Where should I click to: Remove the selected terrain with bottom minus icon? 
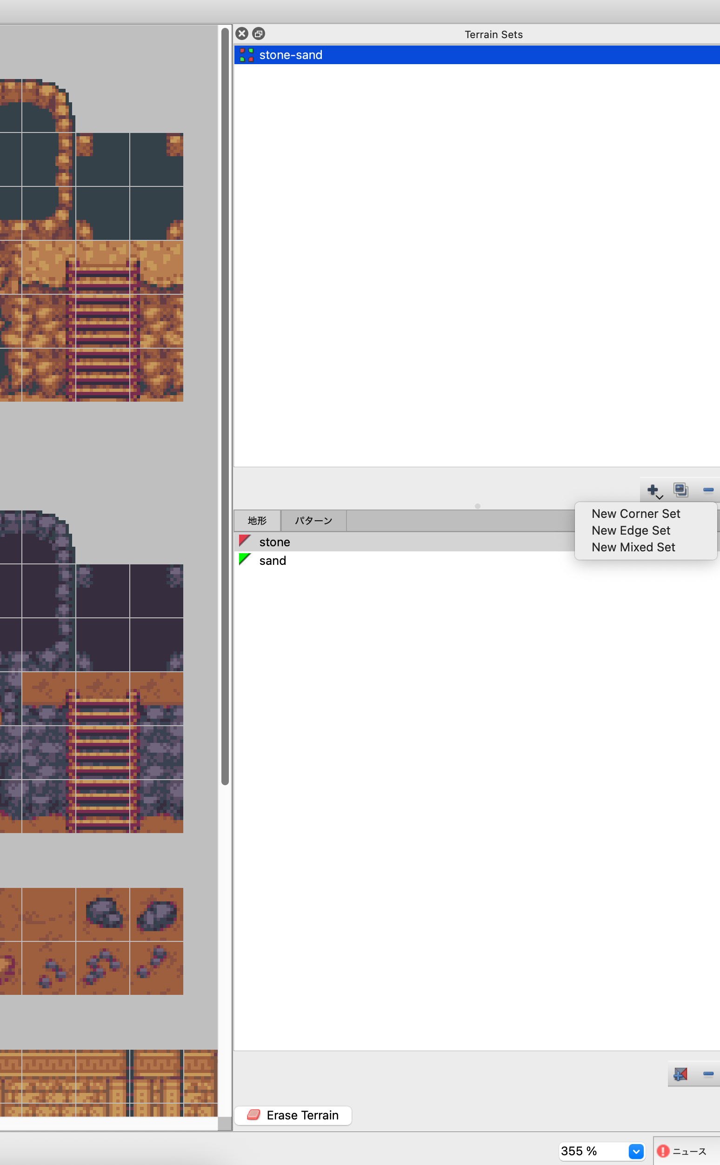click(707, 1074)
